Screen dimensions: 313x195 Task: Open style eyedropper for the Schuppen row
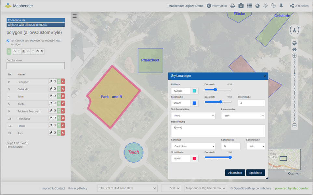[x=51, y=82]
